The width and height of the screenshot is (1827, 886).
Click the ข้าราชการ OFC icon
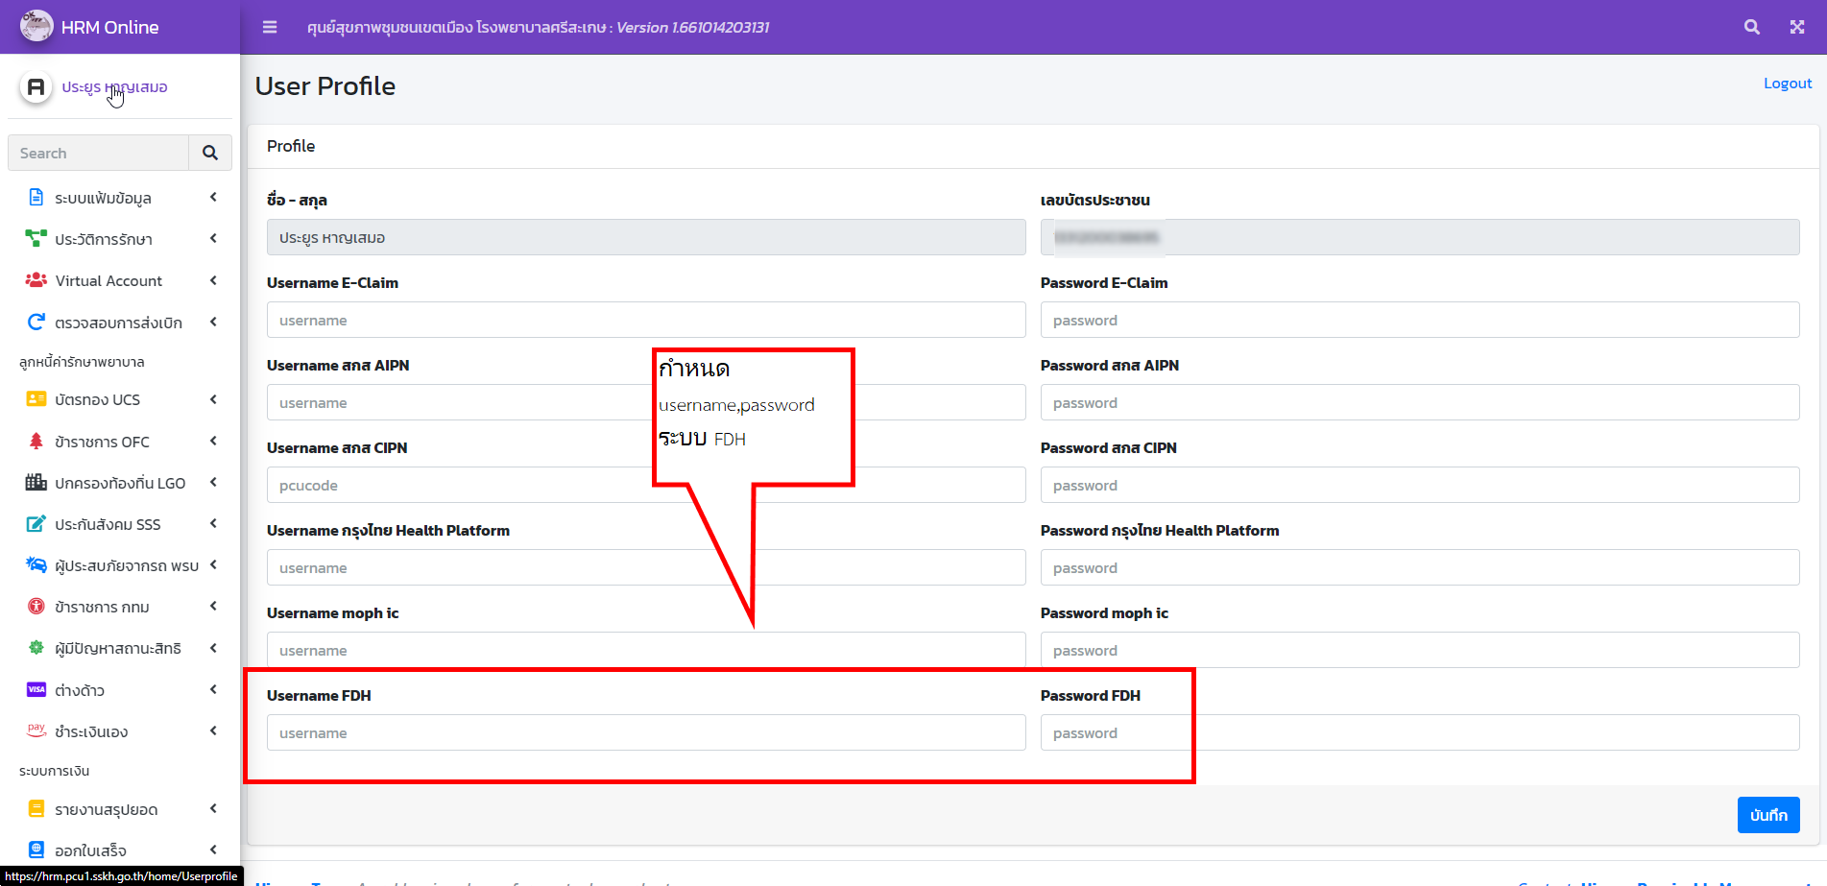36,441
